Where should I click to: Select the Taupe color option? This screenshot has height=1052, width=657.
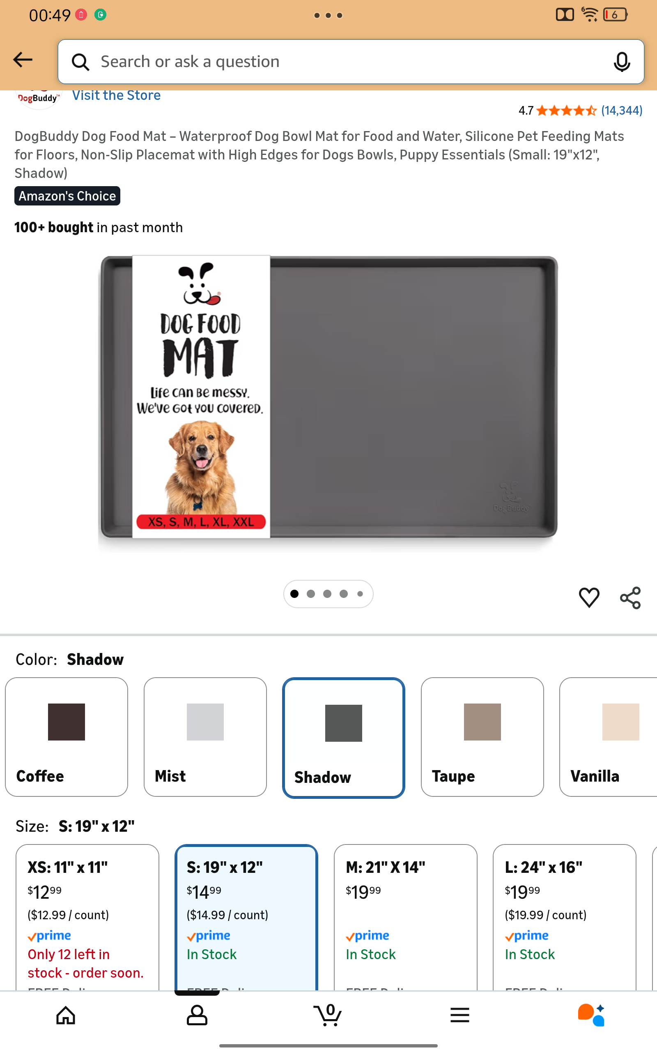tap(482, 737)
